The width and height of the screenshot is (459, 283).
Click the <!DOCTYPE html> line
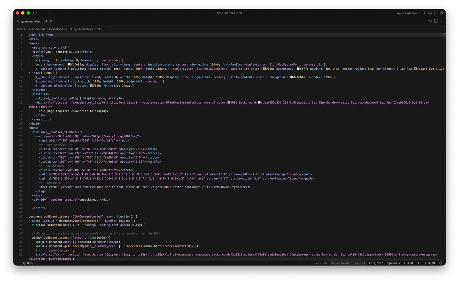point(41,35)
